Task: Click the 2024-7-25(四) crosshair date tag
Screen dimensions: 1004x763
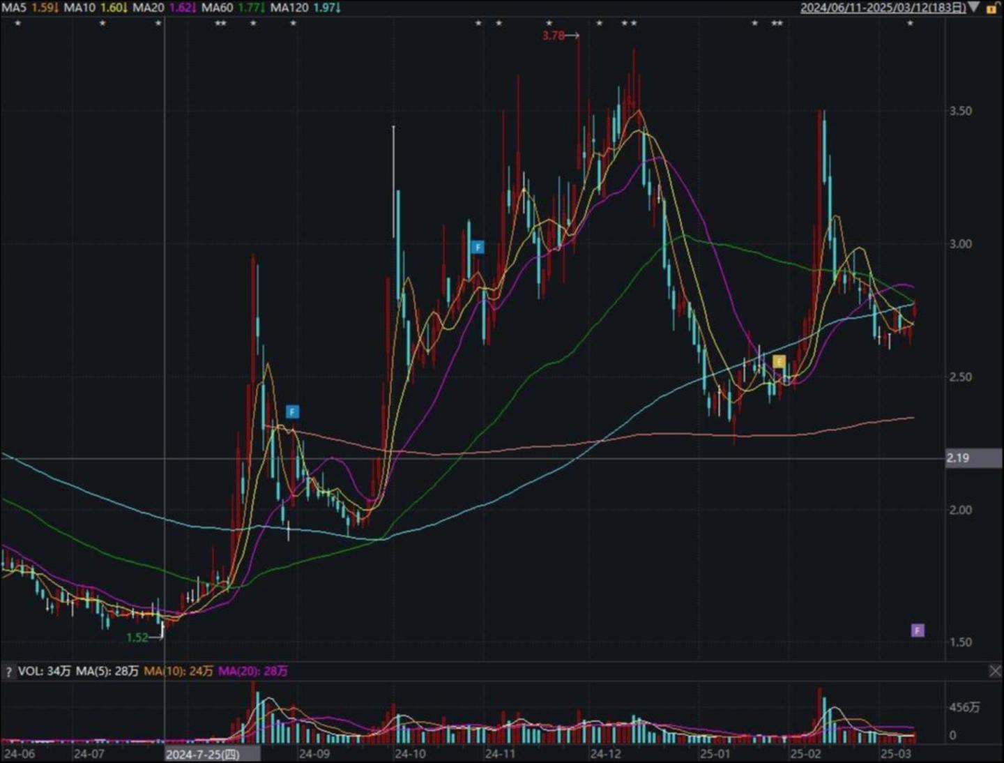Action: (x=213, y=754)
